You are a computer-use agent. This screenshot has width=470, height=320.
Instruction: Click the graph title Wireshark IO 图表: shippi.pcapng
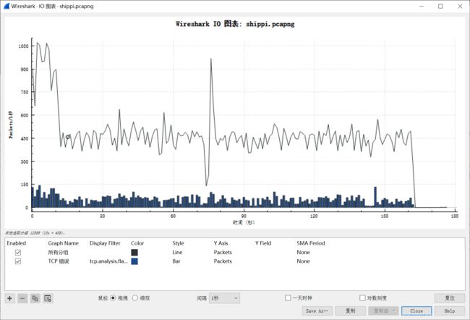pos(235,24)
